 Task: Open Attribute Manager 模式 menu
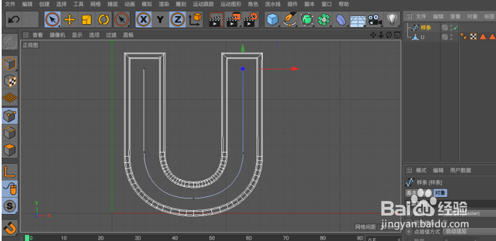point(421,170)
